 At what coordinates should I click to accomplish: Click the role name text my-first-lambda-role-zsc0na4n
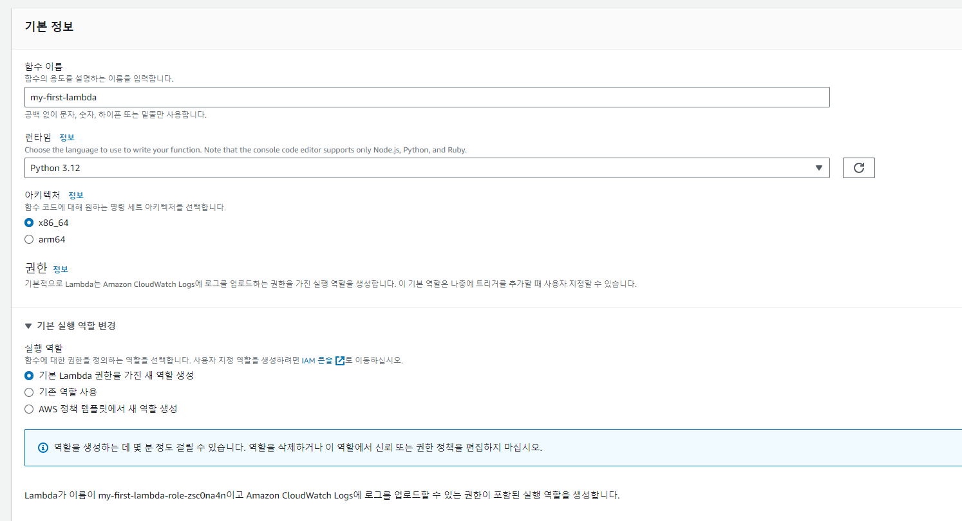(162, 495)
